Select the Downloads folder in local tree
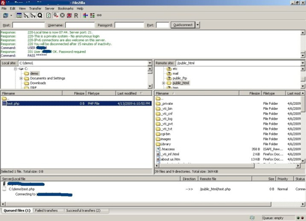This screenshot has height=221, width=306. 38,83
